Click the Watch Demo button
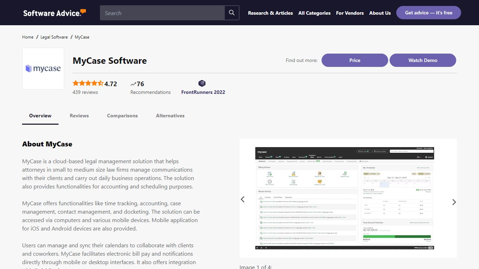This screenshot has height=269, width=479. (x=423, y=60)
